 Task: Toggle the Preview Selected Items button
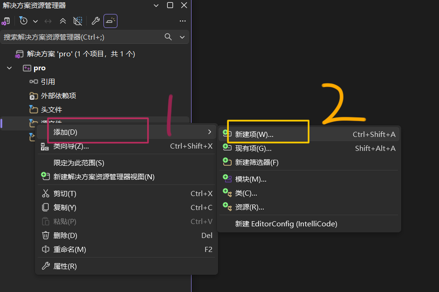point(110,21)
